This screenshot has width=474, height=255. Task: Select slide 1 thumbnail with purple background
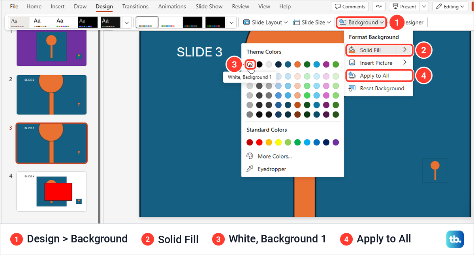coord(51,48)
